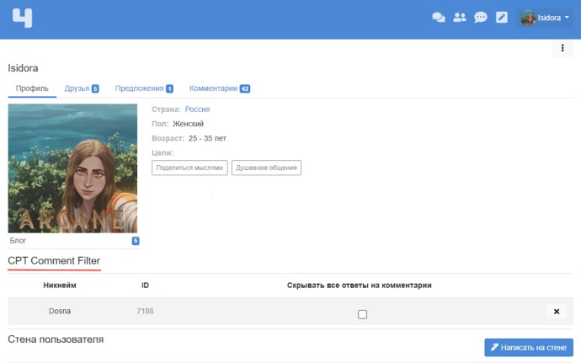Viewport: 581px width, 363px height.
Task: Open the three-dot options menu
Action: click(x=562, y=48)
